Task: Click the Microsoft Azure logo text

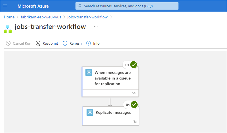Action: (33, 6)
